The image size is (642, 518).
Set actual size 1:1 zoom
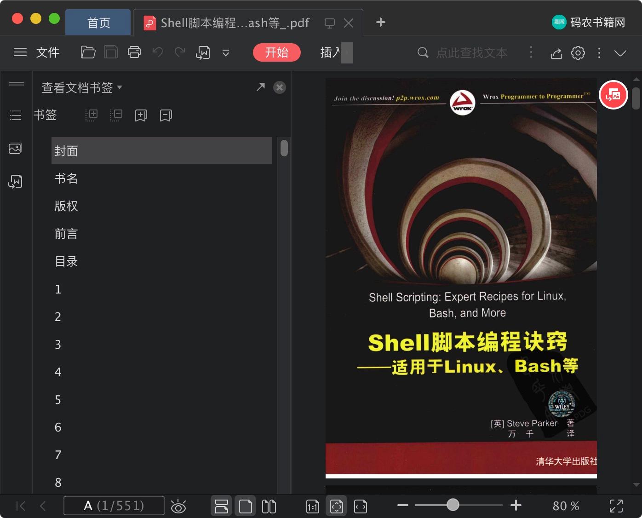[x=312, y=506]
